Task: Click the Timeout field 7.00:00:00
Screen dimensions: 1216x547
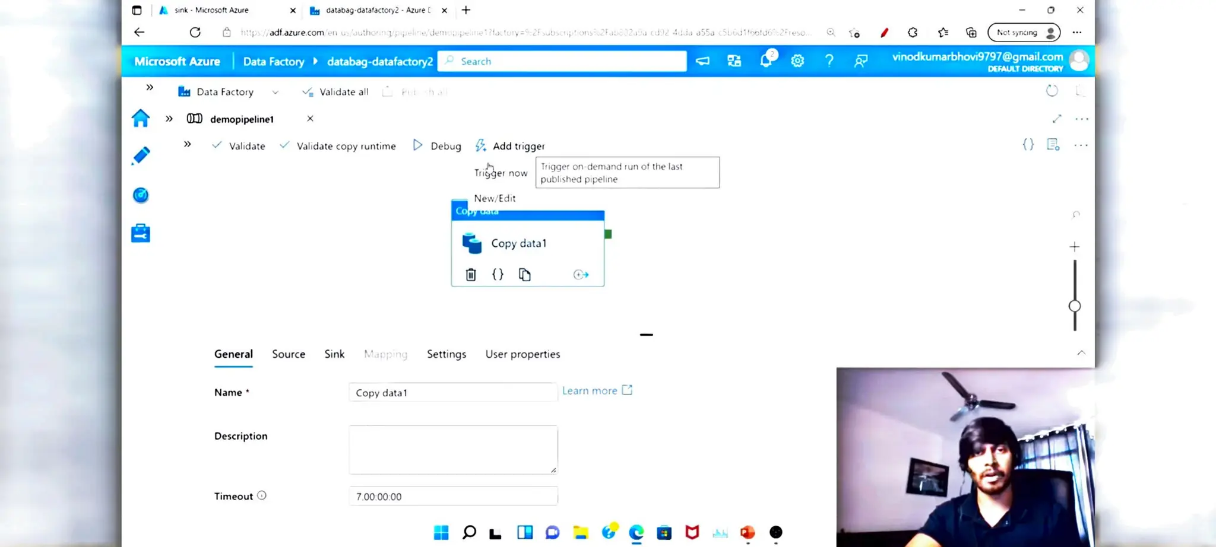Action: pos(453,496)
